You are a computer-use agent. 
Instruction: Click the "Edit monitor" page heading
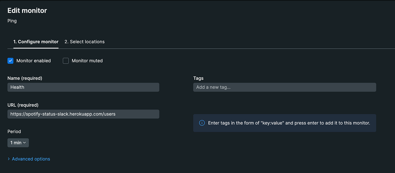pos(27,11)
